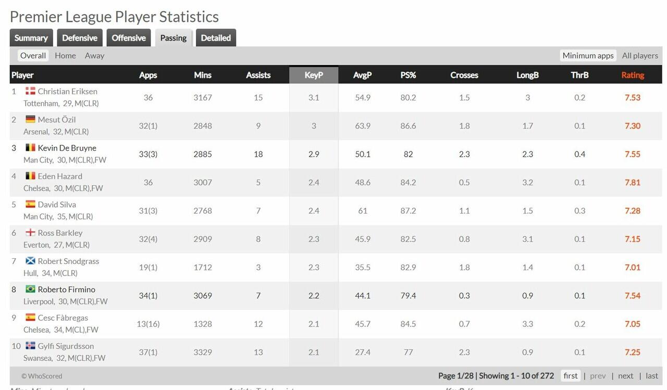The height and width of the screenshot is (390, 667).
Task: Switch to the Detailed tab
Action: point(216,38)
